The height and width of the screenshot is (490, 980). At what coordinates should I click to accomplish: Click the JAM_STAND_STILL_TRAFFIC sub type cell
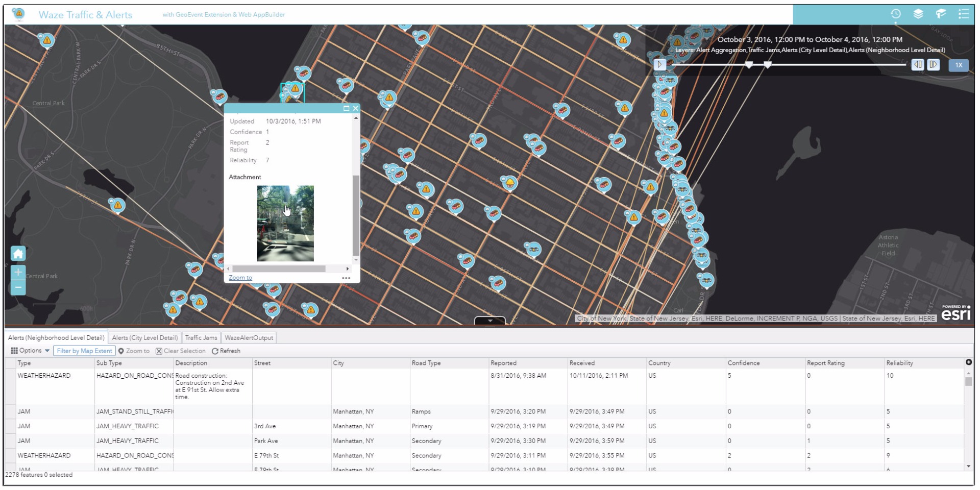[x=134, y=411]
